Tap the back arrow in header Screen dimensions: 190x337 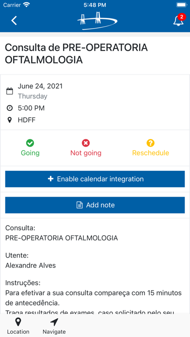pyautogui.click(x=14, y=21)
